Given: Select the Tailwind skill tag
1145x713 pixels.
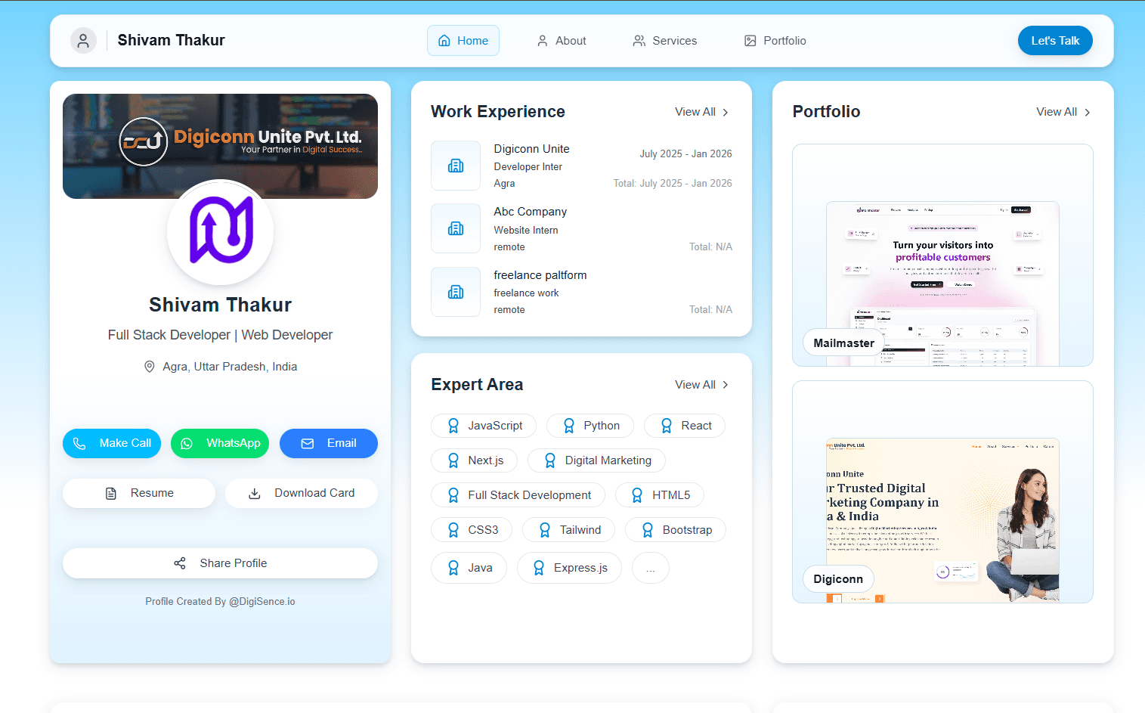Looking at the screenshot, I should 569,530.
